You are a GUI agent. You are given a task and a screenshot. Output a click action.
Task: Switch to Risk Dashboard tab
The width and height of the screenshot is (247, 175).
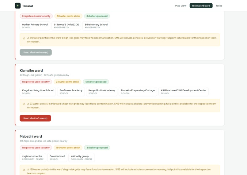click(201, 6)
